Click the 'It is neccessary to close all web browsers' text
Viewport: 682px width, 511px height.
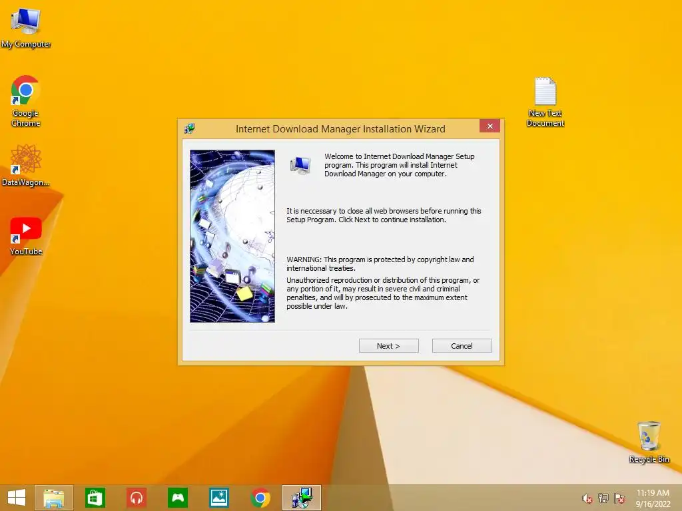[384, 216]
